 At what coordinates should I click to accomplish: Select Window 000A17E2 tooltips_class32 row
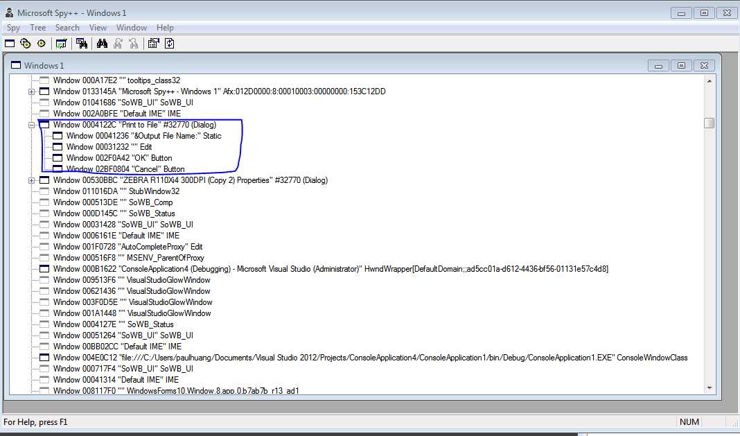point(116,80)
